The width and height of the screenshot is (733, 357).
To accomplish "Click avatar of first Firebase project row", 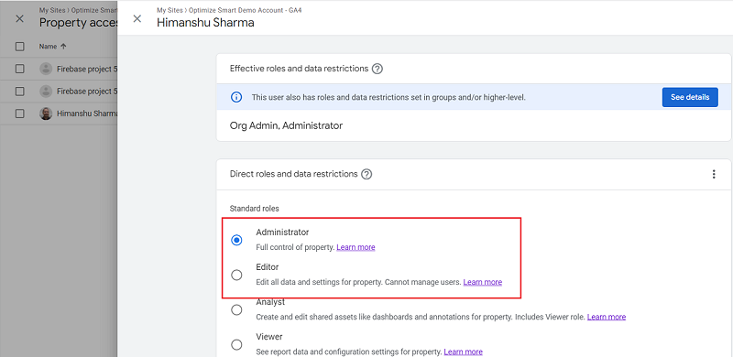I will click(46, 69).
